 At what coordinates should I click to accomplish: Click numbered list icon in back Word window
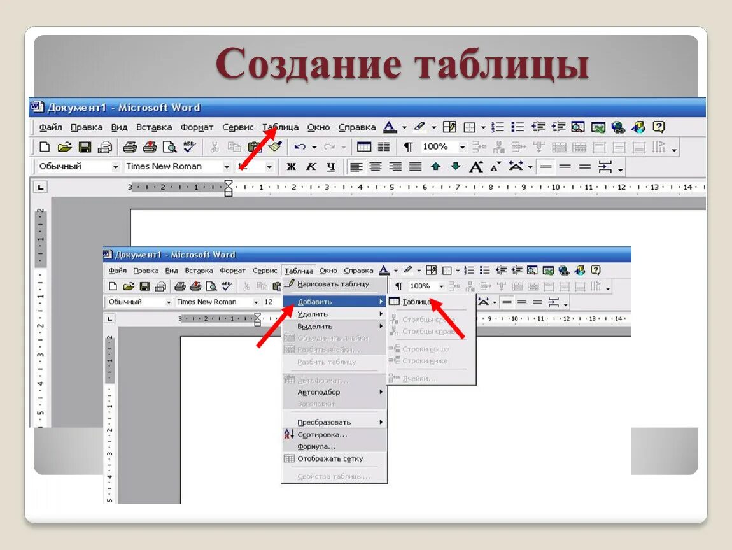click(x=498, y=127)
